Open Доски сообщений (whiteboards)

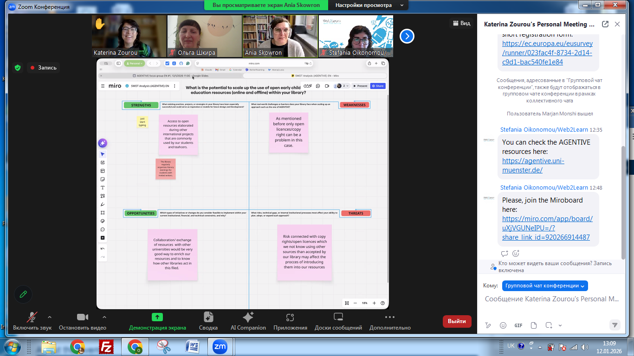pos(338,318)
